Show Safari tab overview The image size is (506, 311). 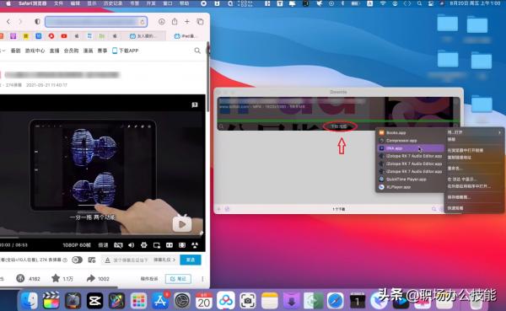200,22
